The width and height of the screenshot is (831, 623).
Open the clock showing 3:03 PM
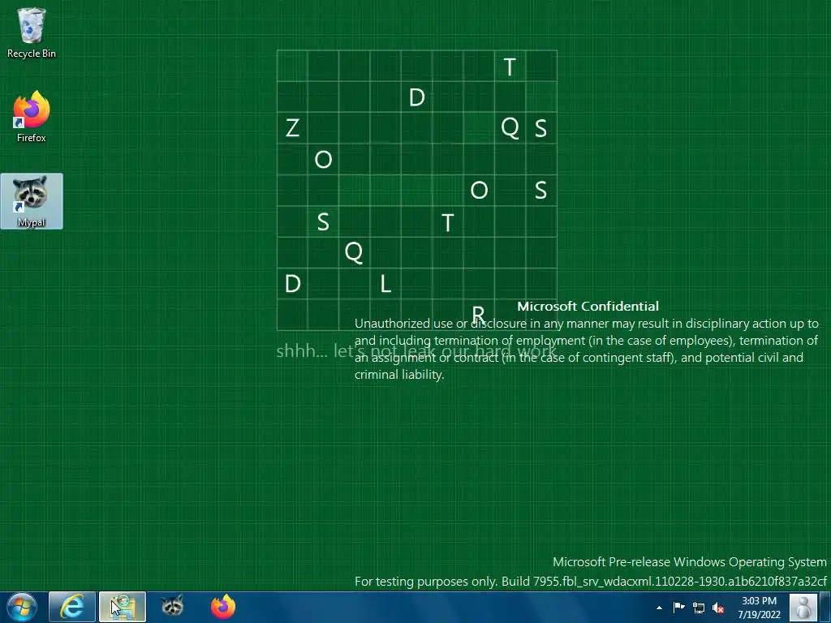[x=759, y=607]
